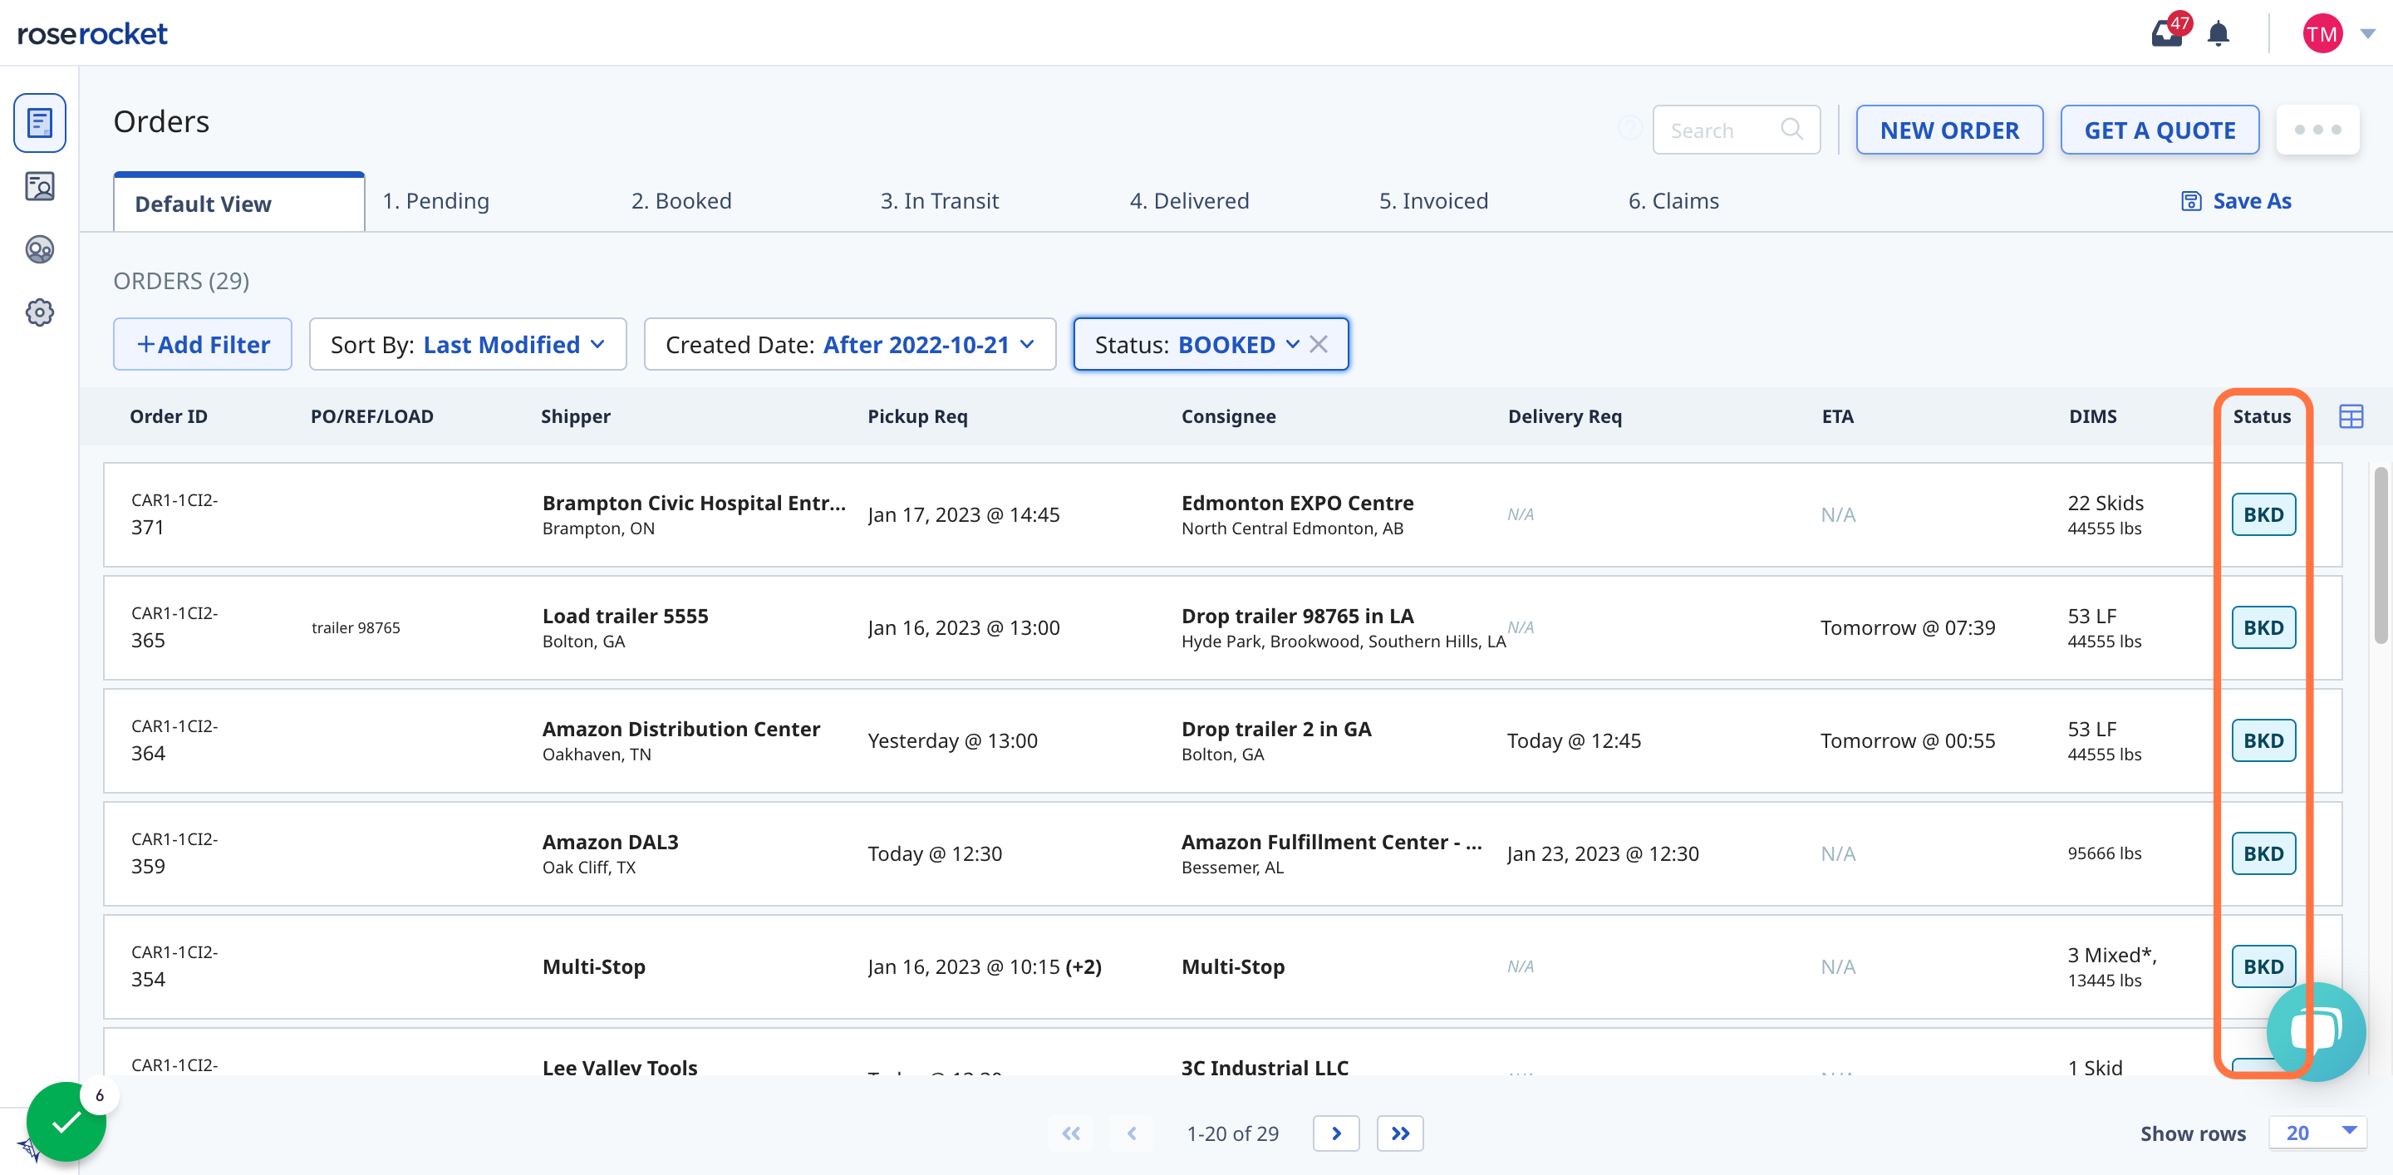
Task: Click the BKD status on order 359
Action: [x=2263, y=853]
